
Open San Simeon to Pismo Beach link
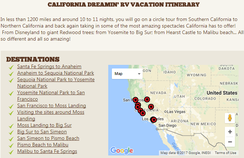pyautogui.click(x=48, y=138)
